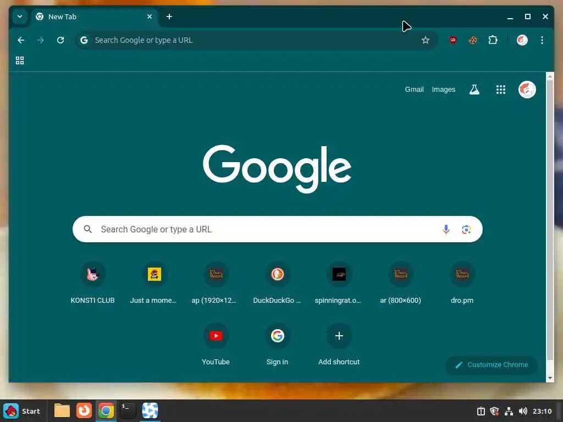
Task: Click the page vertical scrollbar
Action: 550,219
